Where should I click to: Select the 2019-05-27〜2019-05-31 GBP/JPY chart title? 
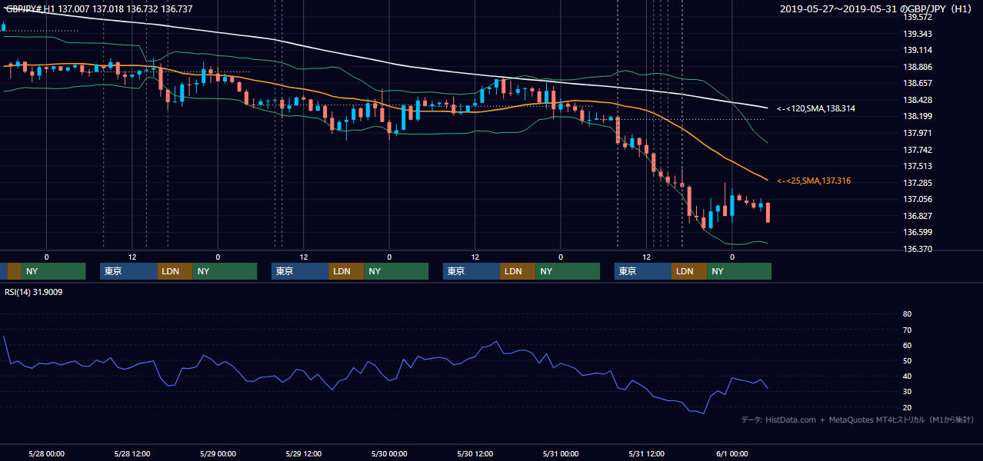tap(875, 8)
